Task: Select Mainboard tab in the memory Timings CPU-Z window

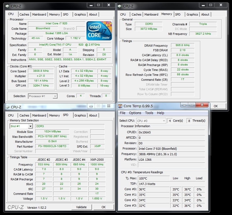Action: [x=151, y=14]
